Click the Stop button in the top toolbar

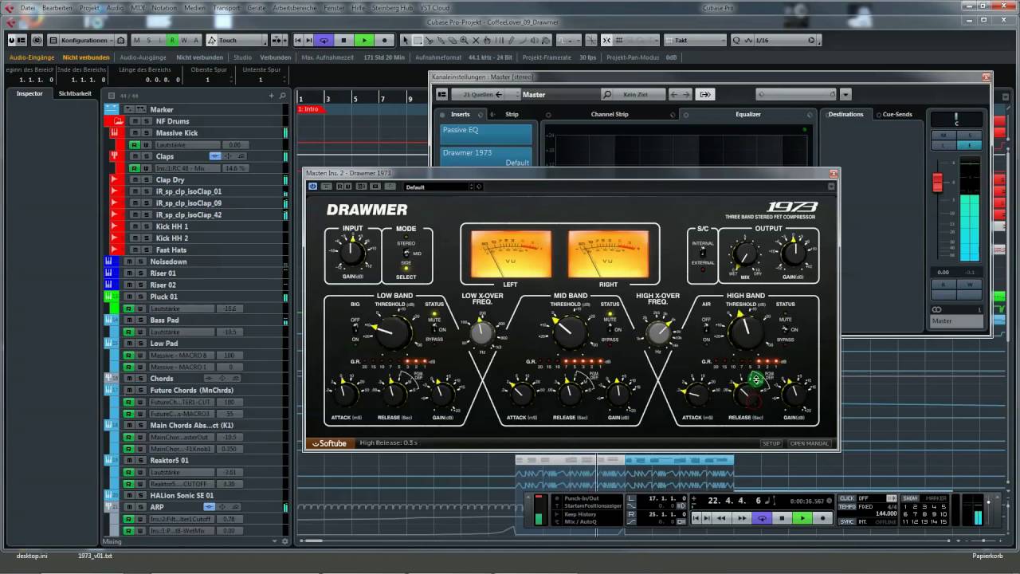click(343, 40)
